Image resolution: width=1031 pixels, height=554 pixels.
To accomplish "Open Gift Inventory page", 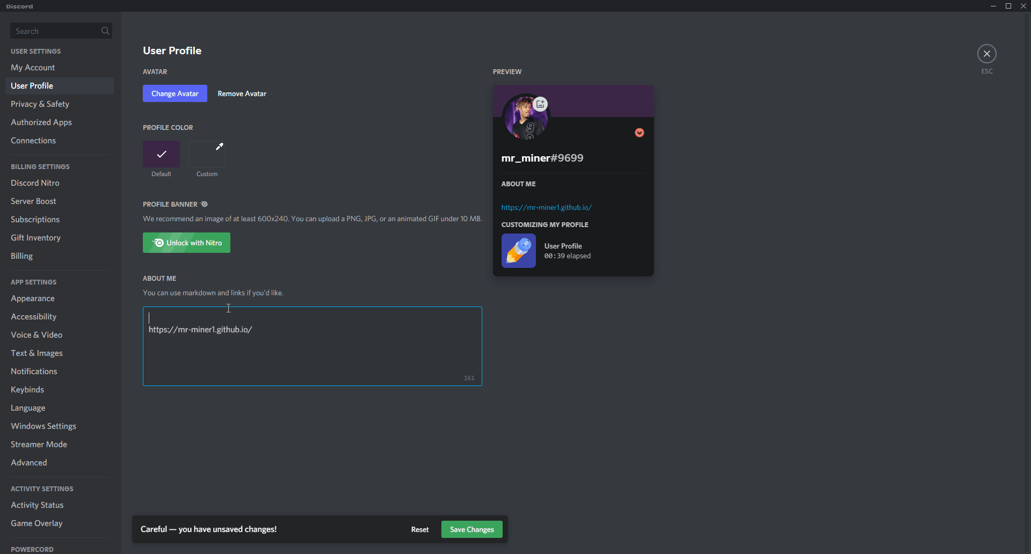I will pyautogui.click(x=60, y=238).
